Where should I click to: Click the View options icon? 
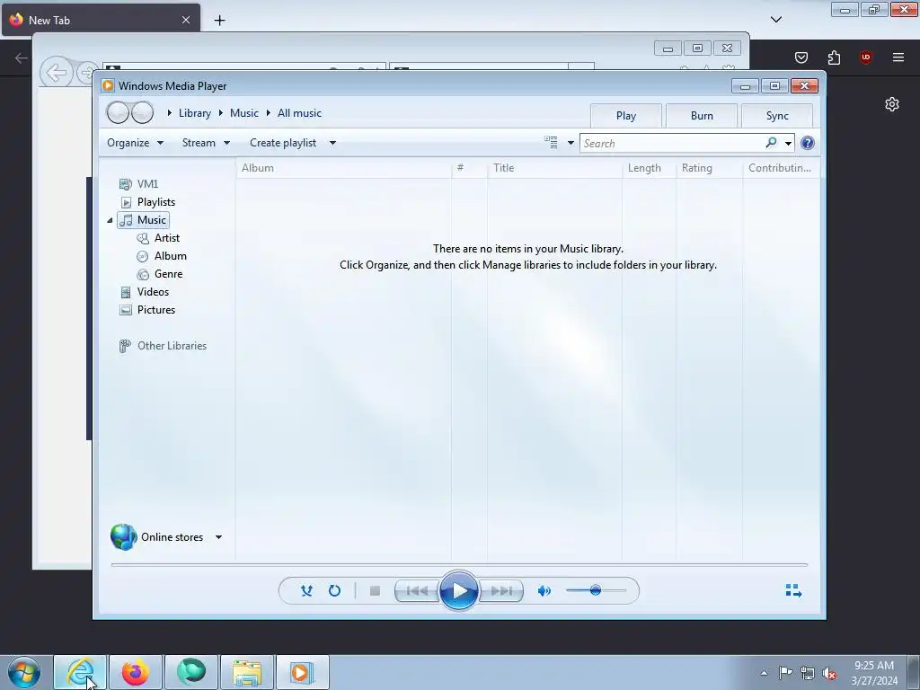point(551,143)
